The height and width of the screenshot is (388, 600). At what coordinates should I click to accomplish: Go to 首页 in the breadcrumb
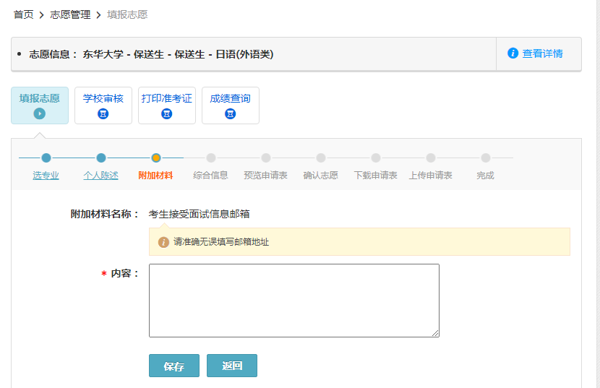23,14
